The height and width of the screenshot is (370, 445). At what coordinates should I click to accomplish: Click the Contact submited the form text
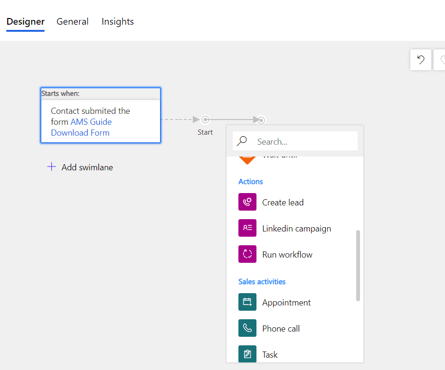[90, 116]
